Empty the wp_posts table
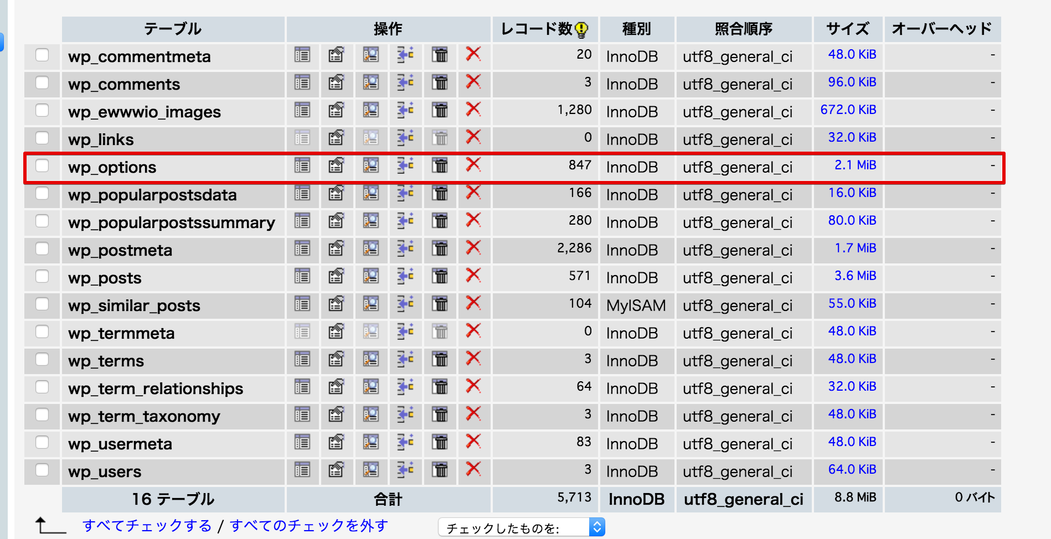This screenshot has width=1051, height=539. coord(440,276)
